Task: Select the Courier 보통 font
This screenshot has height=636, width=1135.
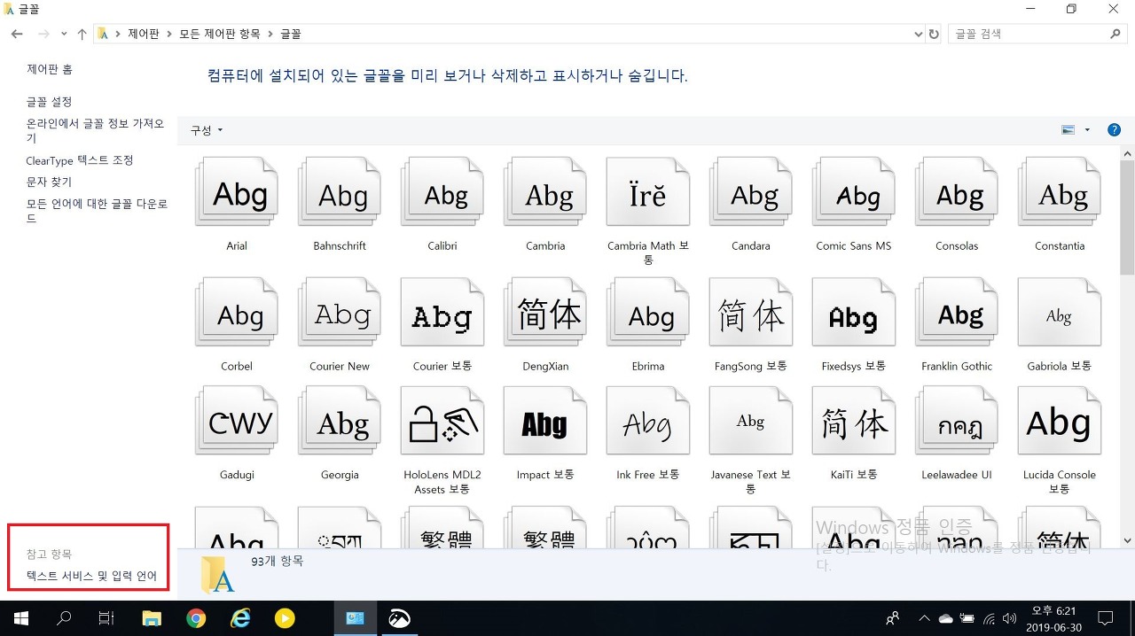Action: click(442, 314)
